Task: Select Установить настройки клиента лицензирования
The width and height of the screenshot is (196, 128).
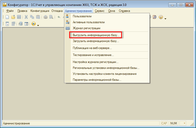Action: [x=107, y=74]
